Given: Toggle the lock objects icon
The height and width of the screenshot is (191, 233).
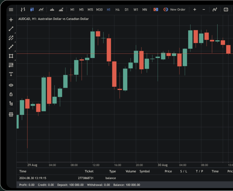Looking at the screenshot, I should pos(11,94).
